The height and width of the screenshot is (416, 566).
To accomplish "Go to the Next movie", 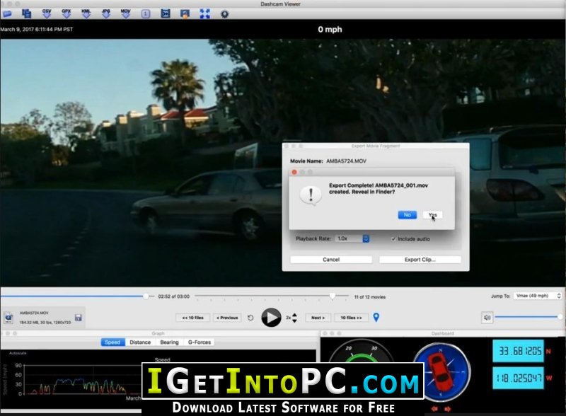I will pyautogui.click(x=318, y=318).
